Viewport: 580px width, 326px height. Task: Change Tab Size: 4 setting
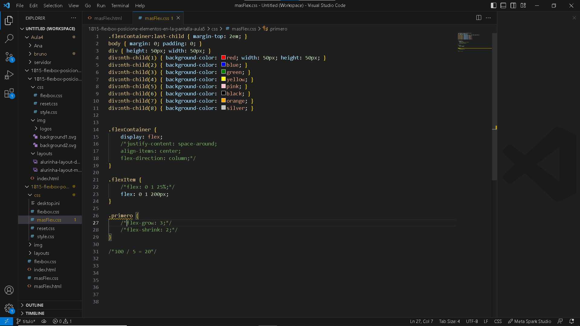tap(449, 321)
